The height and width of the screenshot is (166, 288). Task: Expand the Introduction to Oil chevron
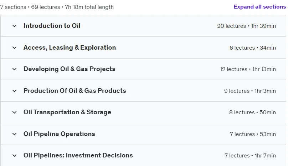[14, 26]
